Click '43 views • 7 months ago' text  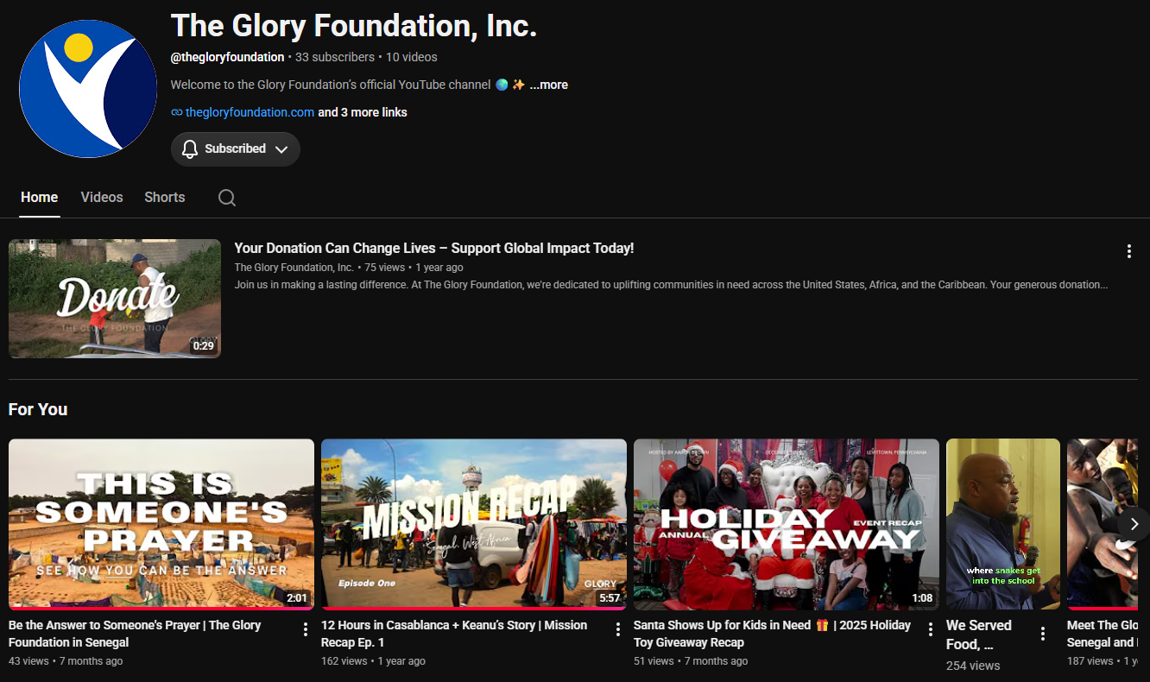(66, 661)
